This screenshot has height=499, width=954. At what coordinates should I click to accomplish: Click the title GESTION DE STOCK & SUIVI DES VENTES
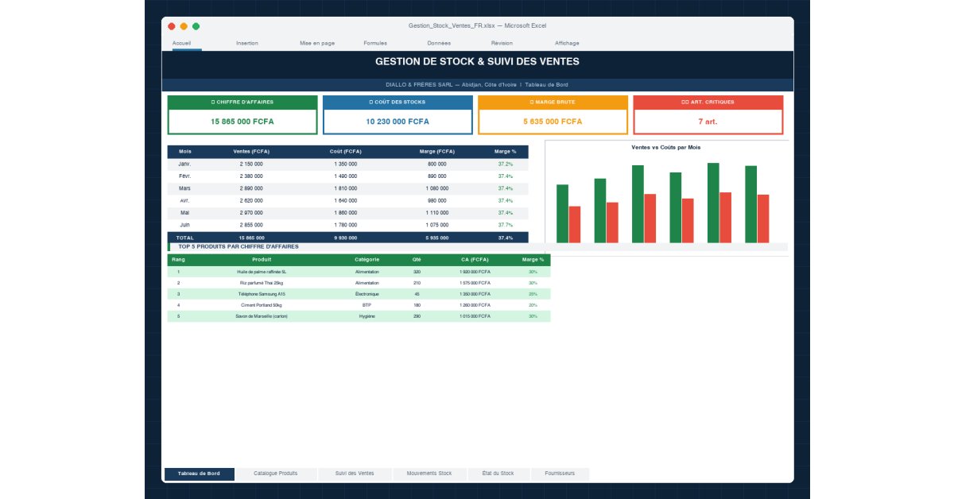(477, 61)
